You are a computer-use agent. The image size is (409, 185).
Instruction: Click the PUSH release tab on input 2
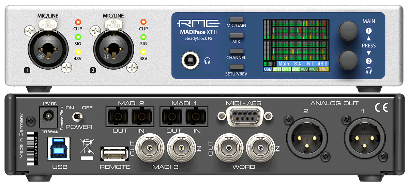tap(113, 24)
